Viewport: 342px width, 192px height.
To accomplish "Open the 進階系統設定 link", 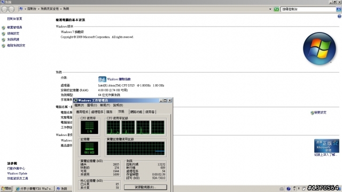I will 16,45.
